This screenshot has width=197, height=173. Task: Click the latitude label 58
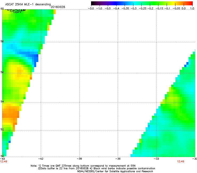(x=2, y=41)
